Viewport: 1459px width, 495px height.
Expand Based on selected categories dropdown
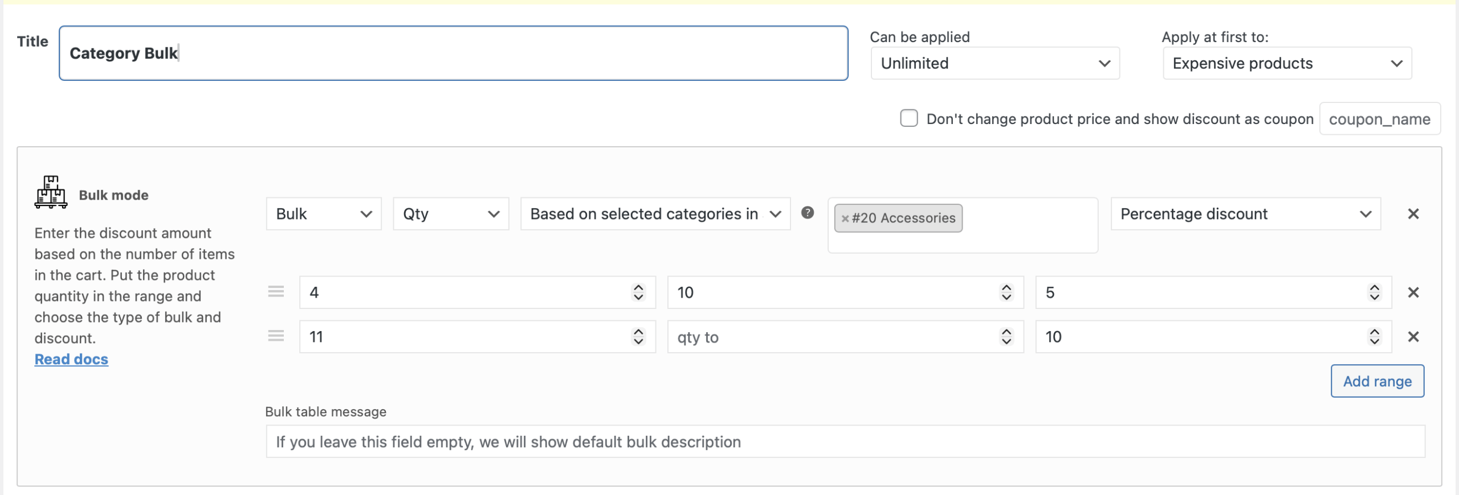pyautogui.click(x=655, y=214)
